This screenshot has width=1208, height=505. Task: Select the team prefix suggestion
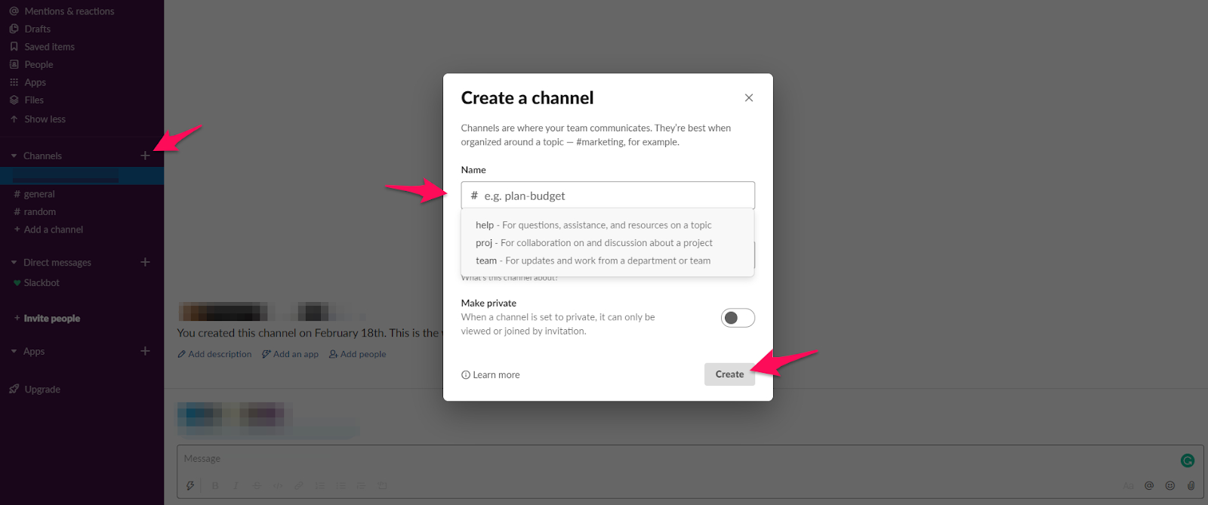pos(608,260)
